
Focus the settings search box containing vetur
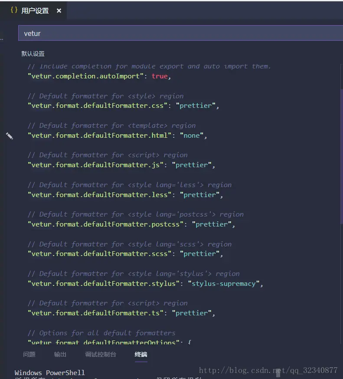[180, 33]
